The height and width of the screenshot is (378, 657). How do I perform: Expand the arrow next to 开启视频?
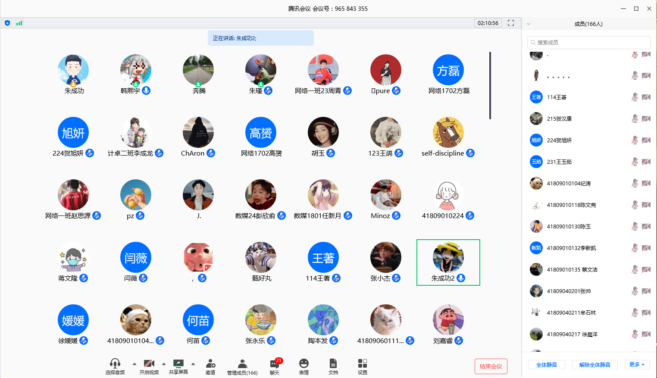[164, 364]
